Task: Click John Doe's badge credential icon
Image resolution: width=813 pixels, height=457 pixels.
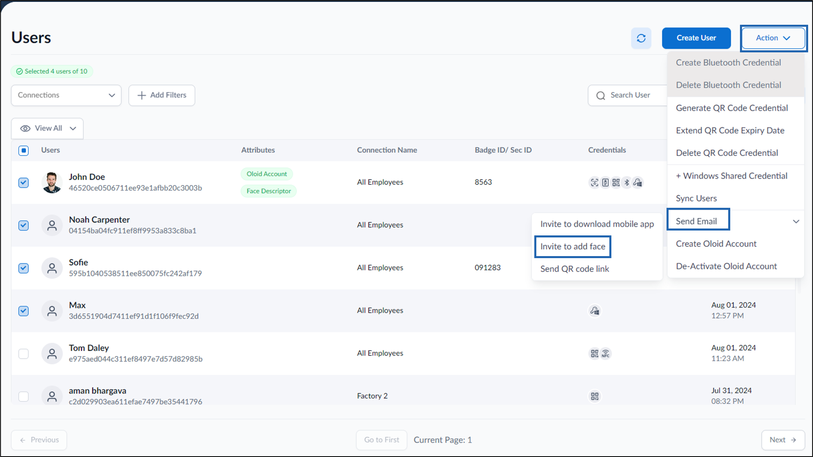Action: coord(605,183)
